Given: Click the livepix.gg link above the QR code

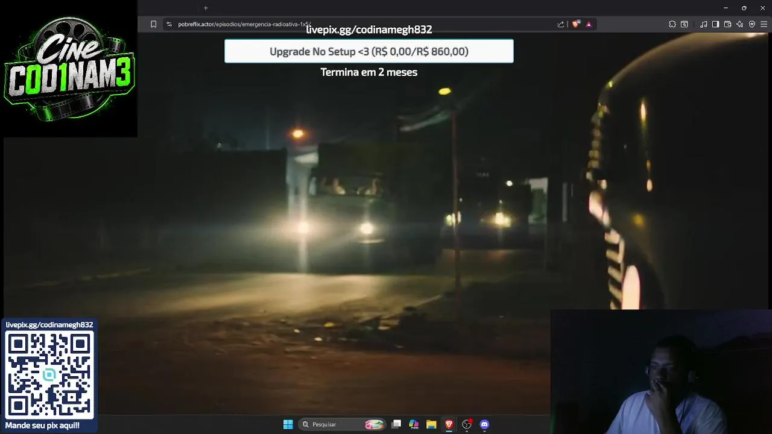Looking at the screenshot, I should tap(49, 325).
